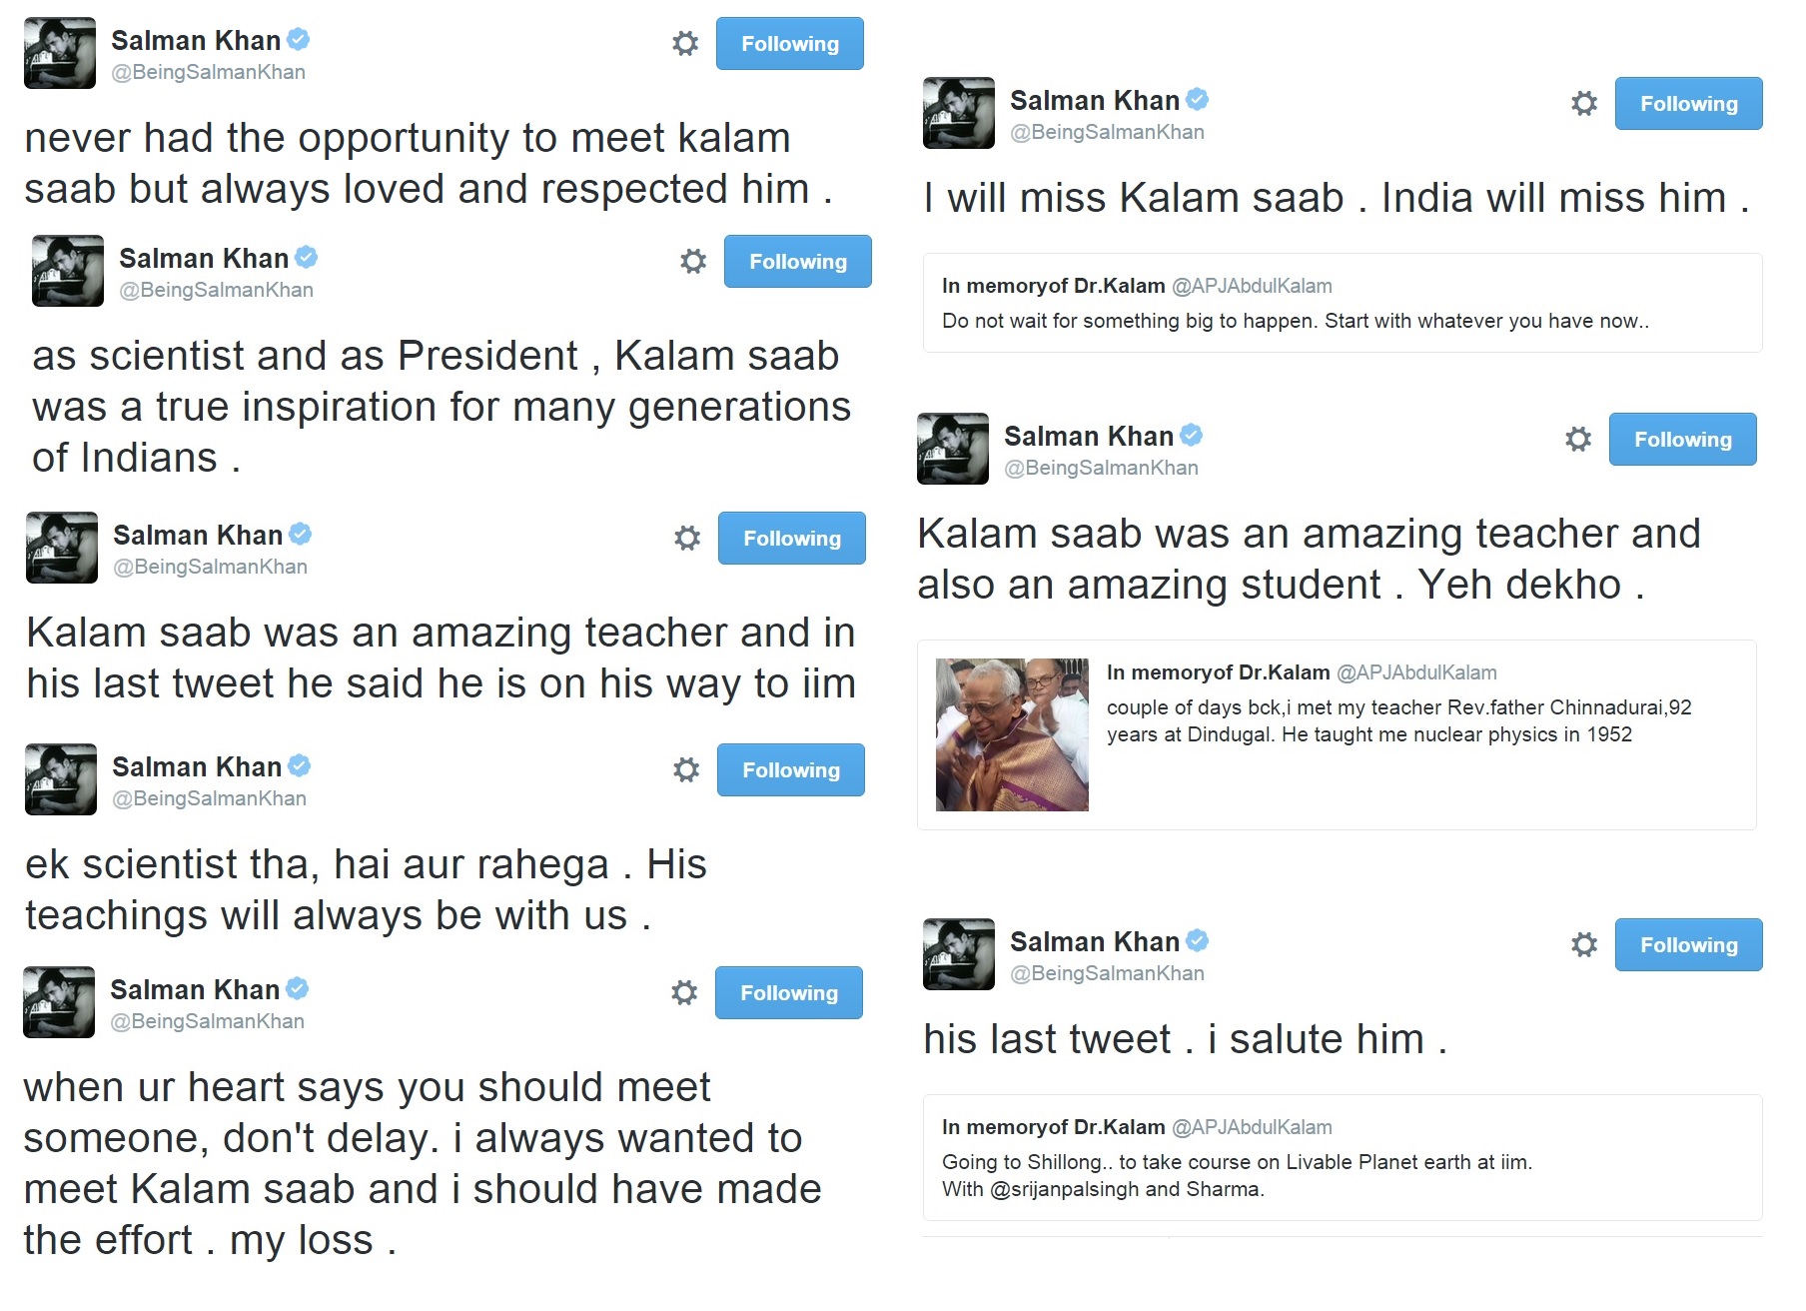The width and height of the screenshot is (1806, 1311).
Task: Open @BeingSalmanKhan handle on the top tweet
Action: pos(210,71)
